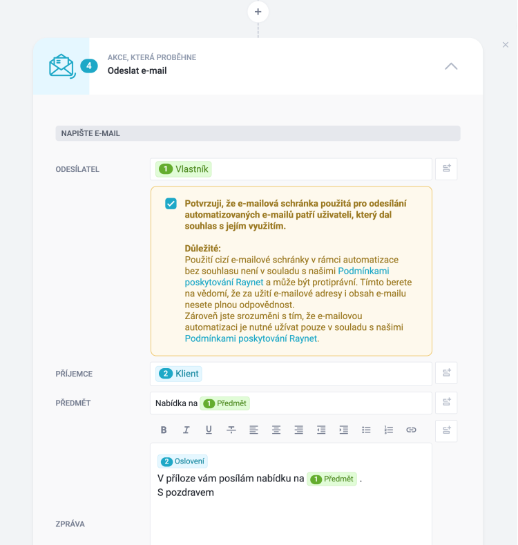Open variable picker for Předmět field
This screenshot has width=518, height=545.
click(446, 403)
